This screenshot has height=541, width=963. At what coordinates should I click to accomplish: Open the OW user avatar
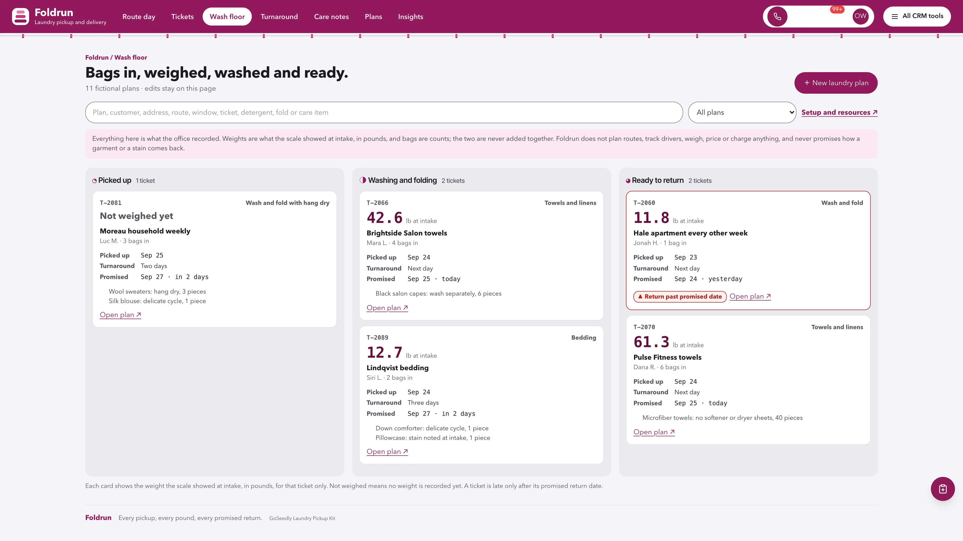[x=860, y=16]
